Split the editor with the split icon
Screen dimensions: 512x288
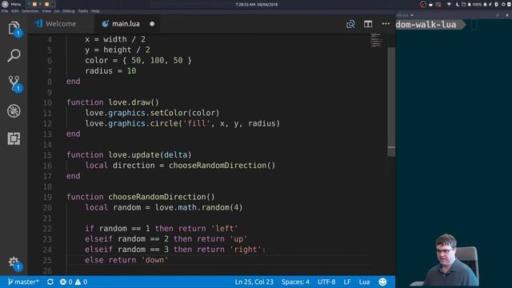point(368,24)
